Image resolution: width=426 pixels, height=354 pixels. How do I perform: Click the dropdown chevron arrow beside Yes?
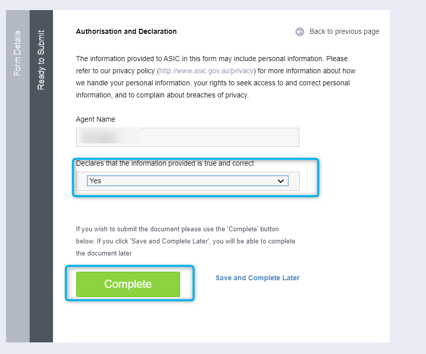click(281, 181)
